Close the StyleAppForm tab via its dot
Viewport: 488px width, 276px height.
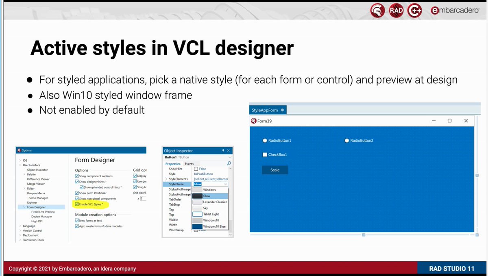283,110
